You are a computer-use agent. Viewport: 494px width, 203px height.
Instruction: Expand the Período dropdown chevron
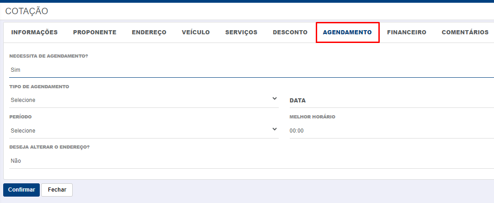274,129
